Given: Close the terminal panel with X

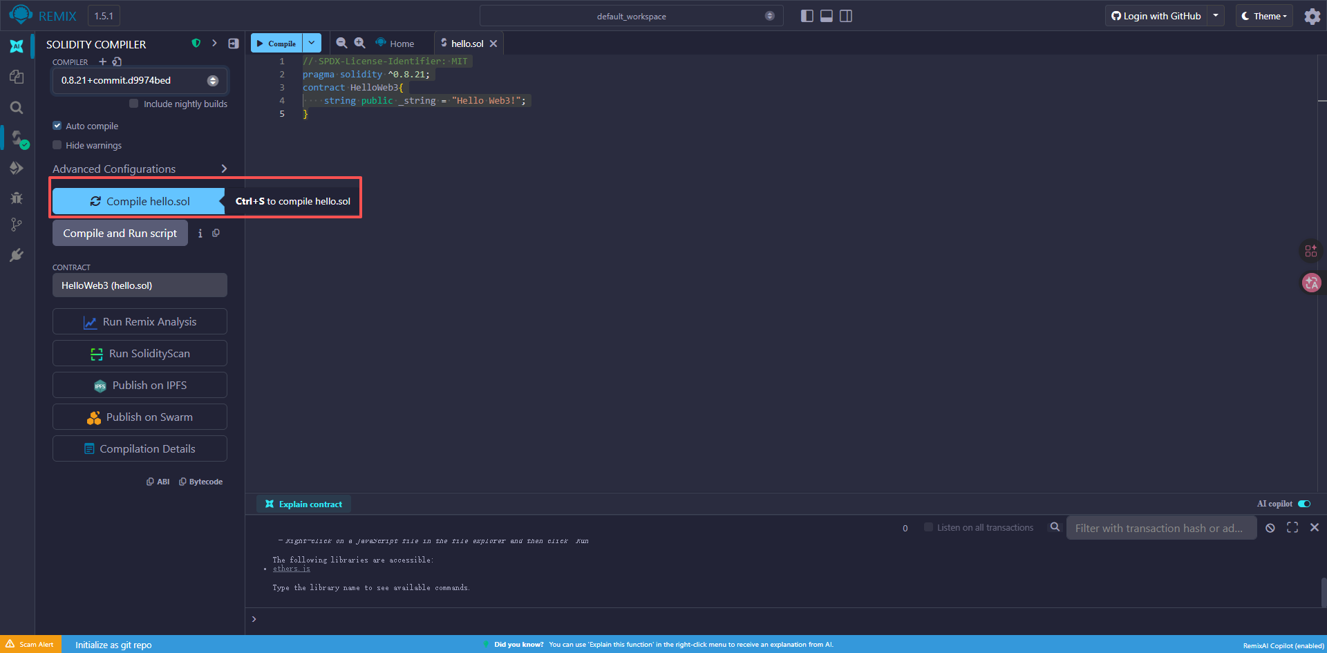Looking at the screenshot, I should click(1315, 527).
